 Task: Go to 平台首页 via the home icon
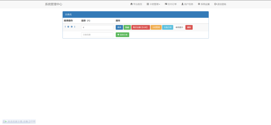pos(136,4)
